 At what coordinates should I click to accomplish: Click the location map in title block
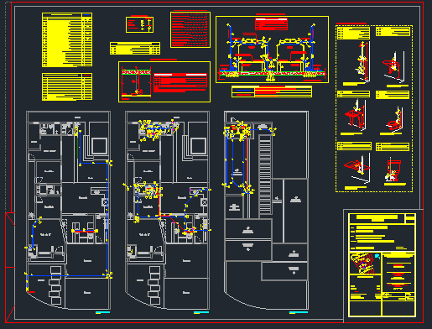362,264
